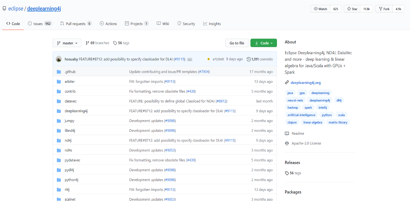Click the yellow commit status dot

[x=209, y=59]
